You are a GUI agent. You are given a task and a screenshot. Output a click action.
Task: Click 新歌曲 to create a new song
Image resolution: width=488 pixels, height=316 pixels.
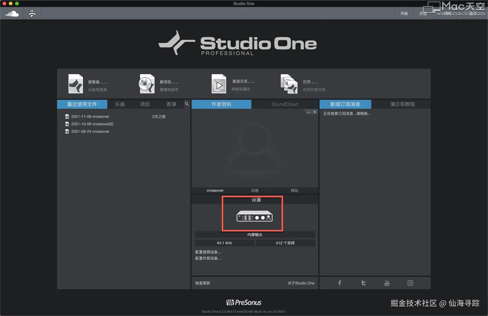[x=97, y=82]
